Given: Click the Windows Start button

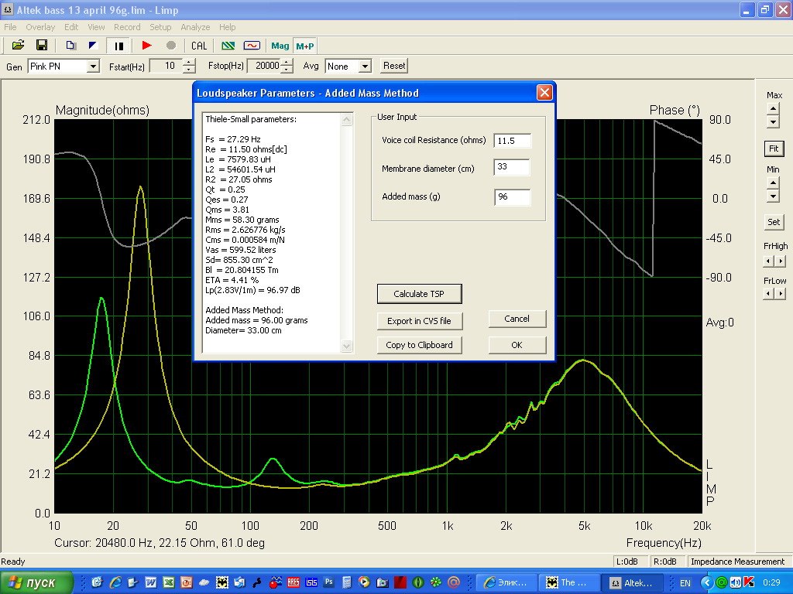Looking at the screenshot, I should pos(36,582).
